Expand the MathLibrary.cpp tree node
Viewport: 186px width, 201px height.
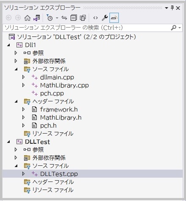(x=24, y=85)
